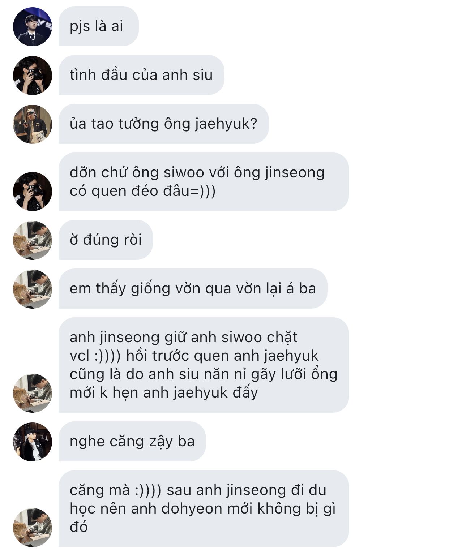
Task: Tap 'em thấy giống vờn qua vờn lại' message
Action: [x=193, y=289]
